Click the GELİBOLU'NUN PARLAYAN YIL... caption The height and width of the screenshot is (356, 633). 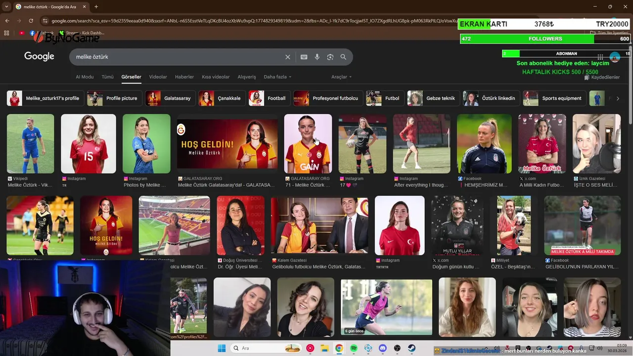click(x=582, y=267)
